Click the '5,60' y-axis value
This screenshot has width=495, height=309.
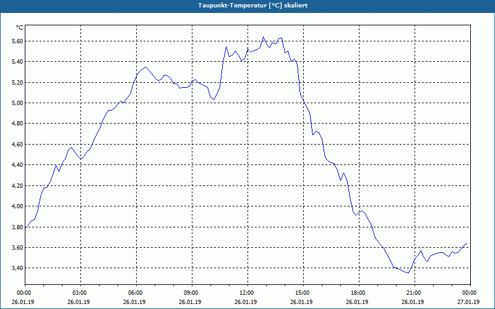pyautogui.click(x=17, y=41)
